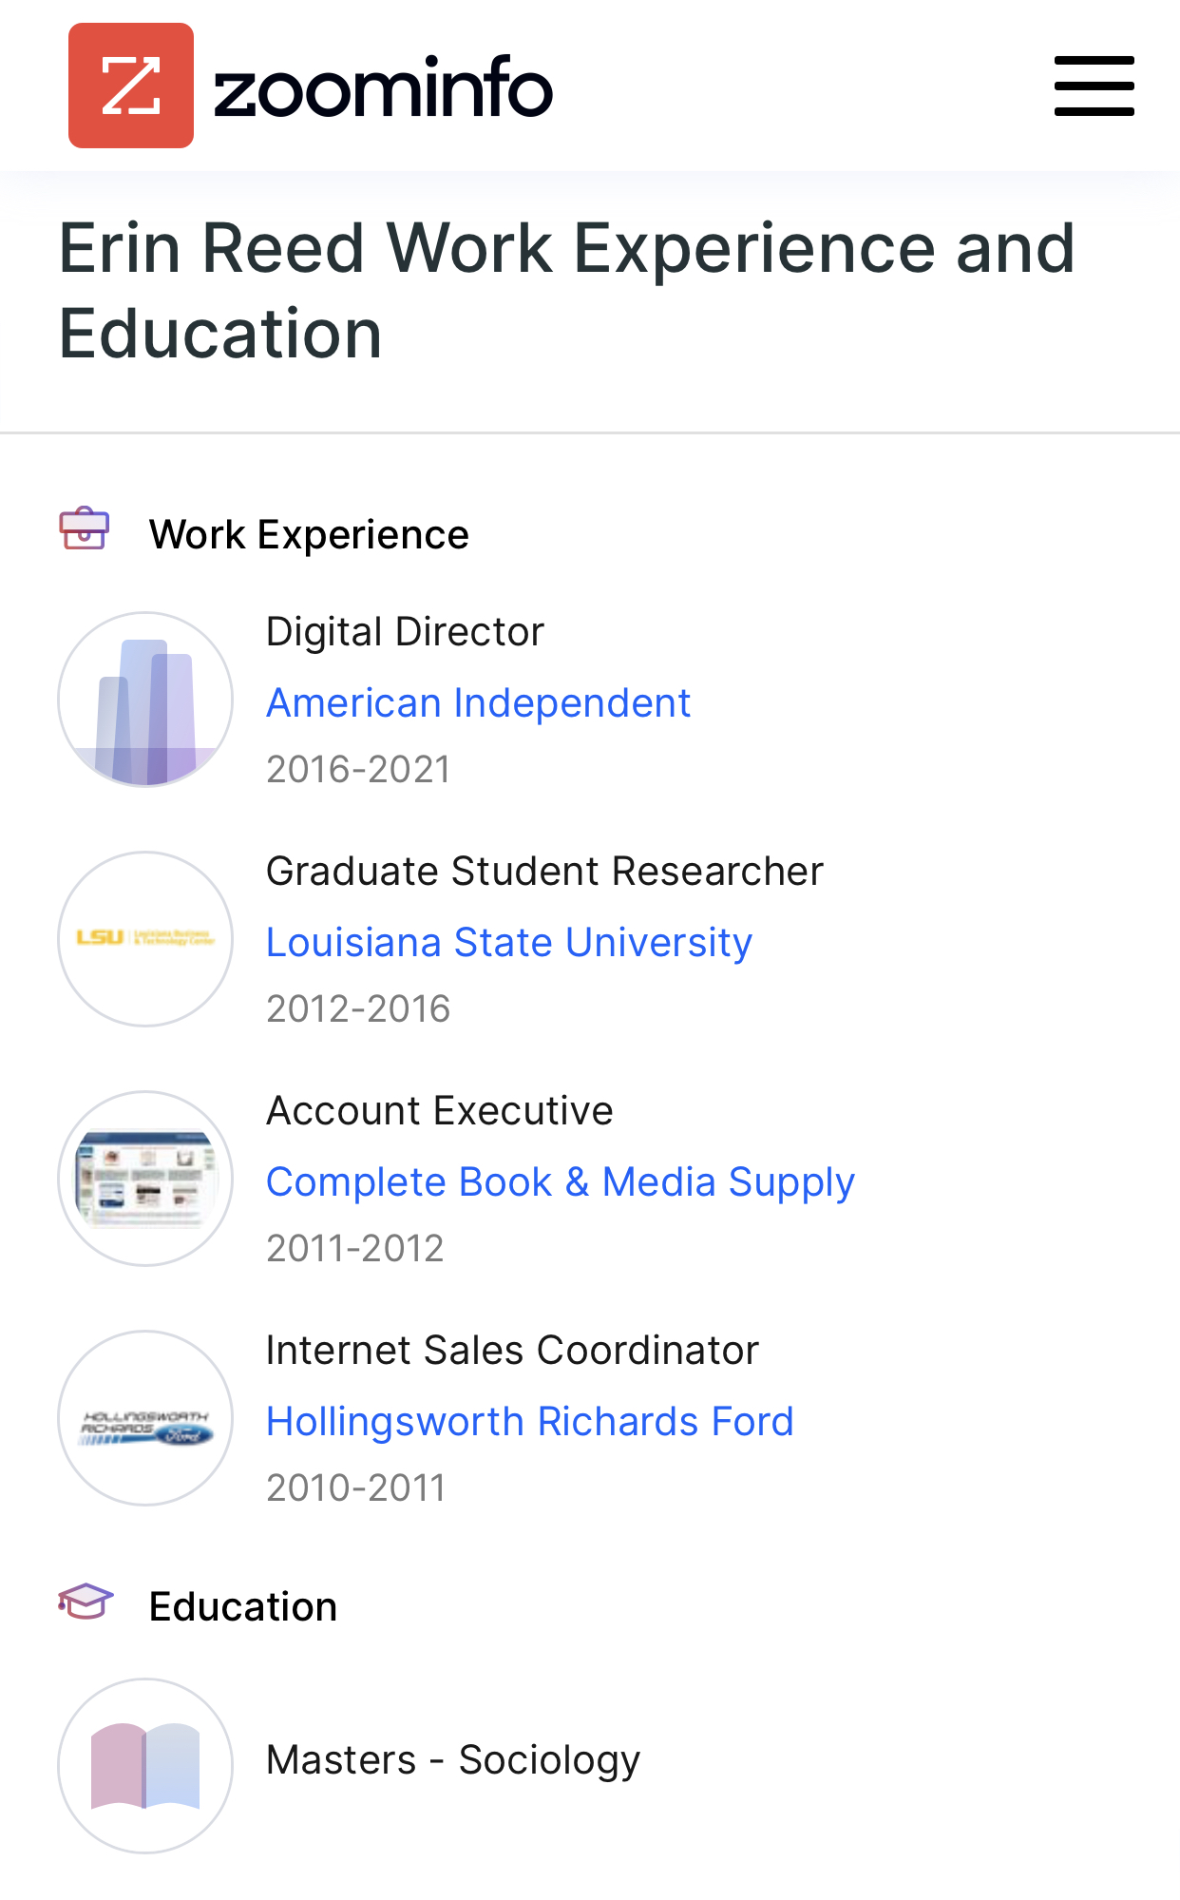The height and width of the screenshot is (1900, 1180).
Task: Open the Hollingsworth Richards Ford link
Action: click(529, 1422)
